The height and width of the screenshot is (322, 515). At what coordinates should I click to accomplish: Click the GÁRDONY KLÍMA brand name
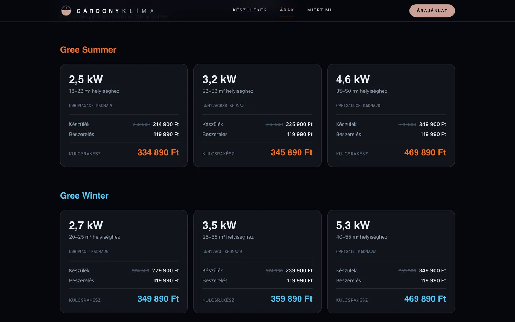[115, 11]
